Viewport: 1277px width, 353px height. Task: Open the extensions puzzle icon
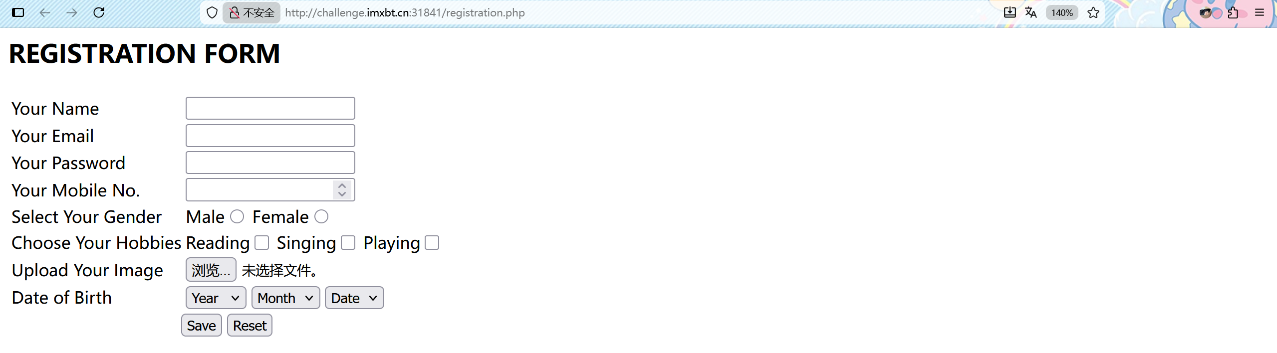coord(1233,12)
